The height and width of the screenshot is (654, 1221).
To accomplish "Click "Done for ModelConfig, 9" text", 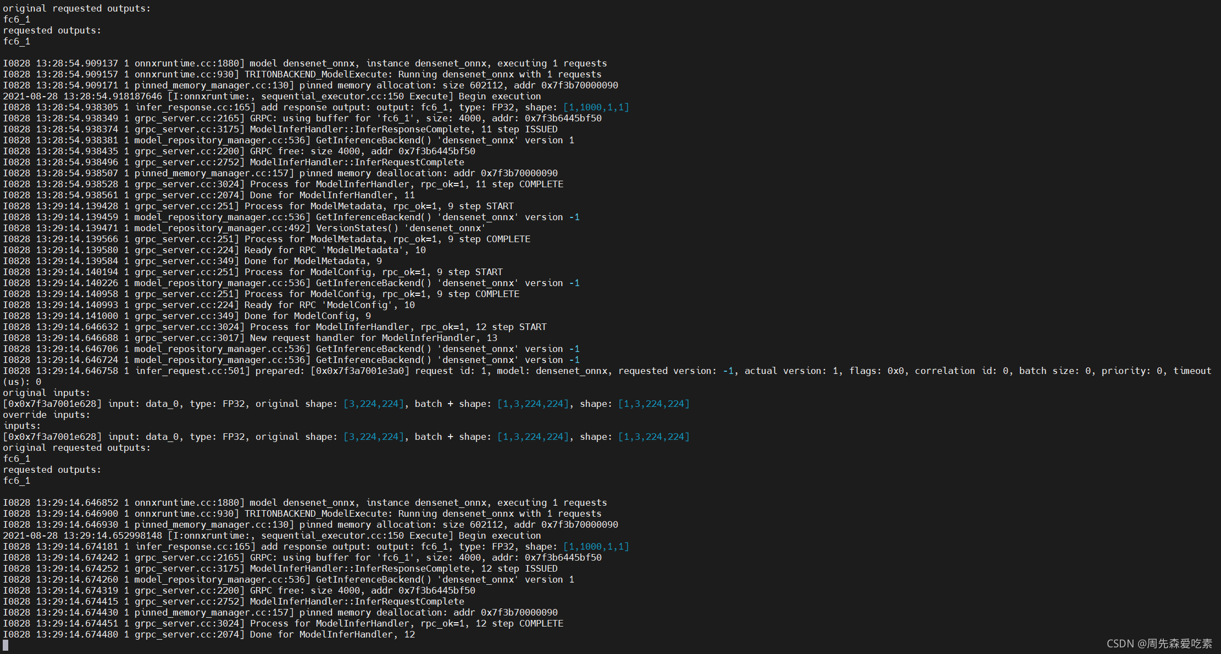I will (x=307, y=316).
